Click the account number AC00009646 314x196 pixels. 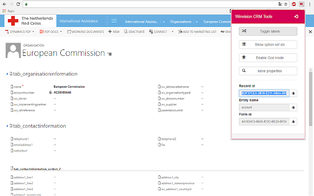click(x=62, y=93)
